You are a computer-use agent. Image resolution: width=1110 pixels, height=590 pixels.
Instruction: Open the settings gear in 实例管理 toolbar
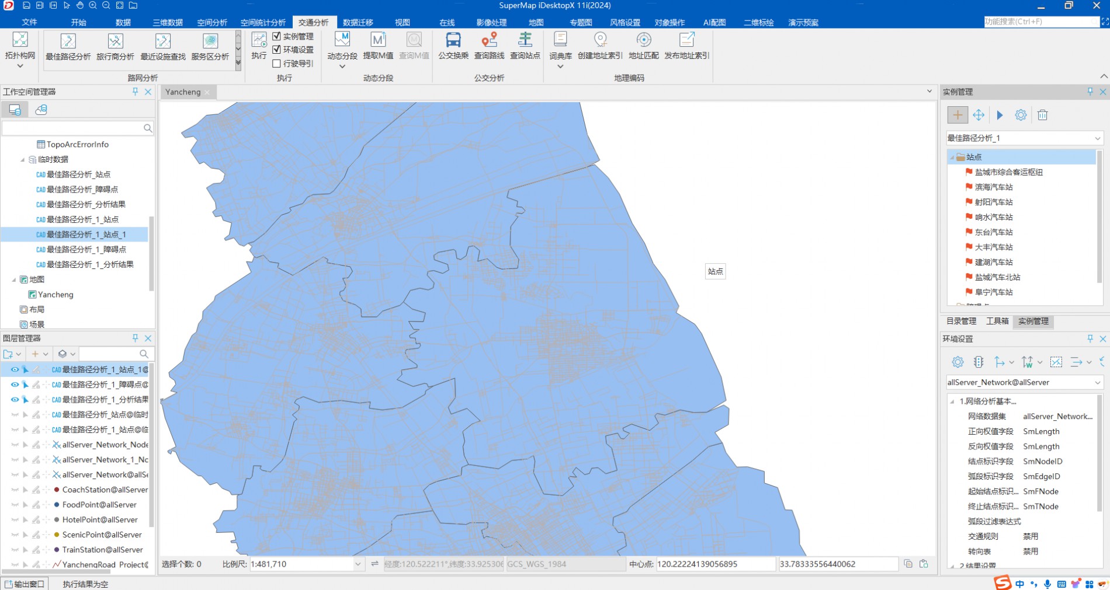1021,115
